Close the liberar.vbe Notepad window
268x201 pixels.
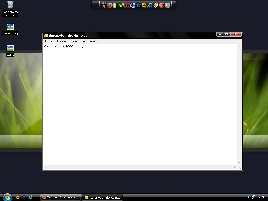pos(236,34)
